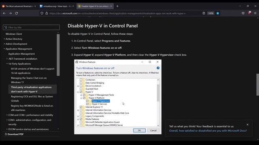Click Cancel in the Windows Features dialog
This screenshot has width=259, height=145.
[153, 130]
